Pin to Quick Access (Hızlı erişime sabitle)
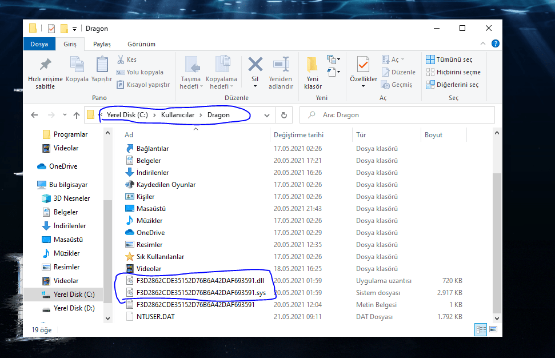 pyautogui.click(x=45, y=73)
